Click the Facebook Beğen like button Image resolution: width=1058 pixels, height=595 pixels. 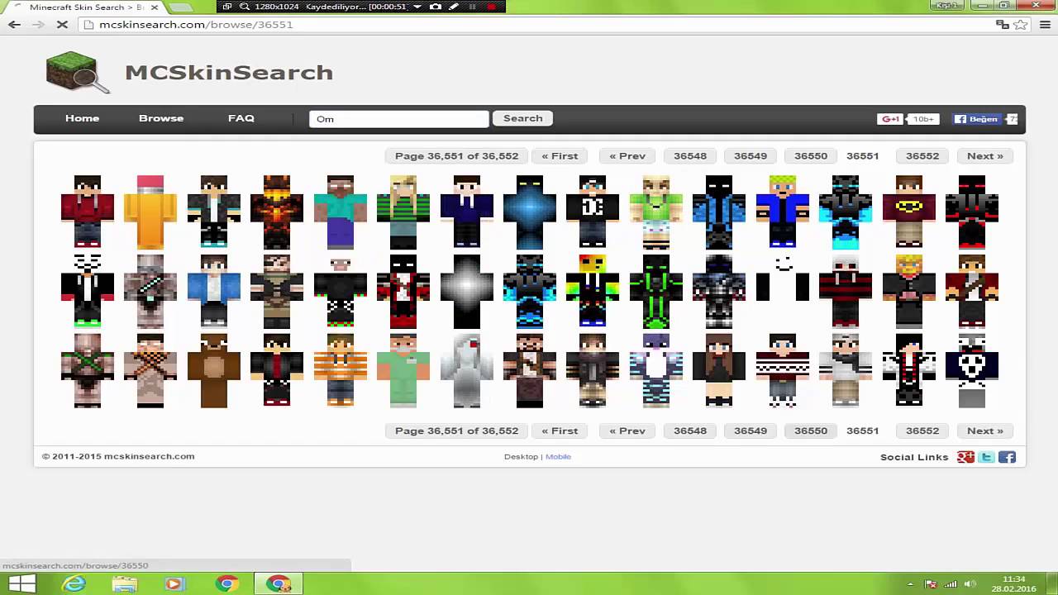click(976, 119)
